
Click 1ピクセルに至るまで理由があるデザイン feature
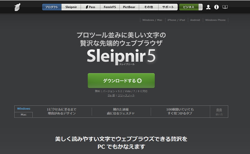pos(62,111)
